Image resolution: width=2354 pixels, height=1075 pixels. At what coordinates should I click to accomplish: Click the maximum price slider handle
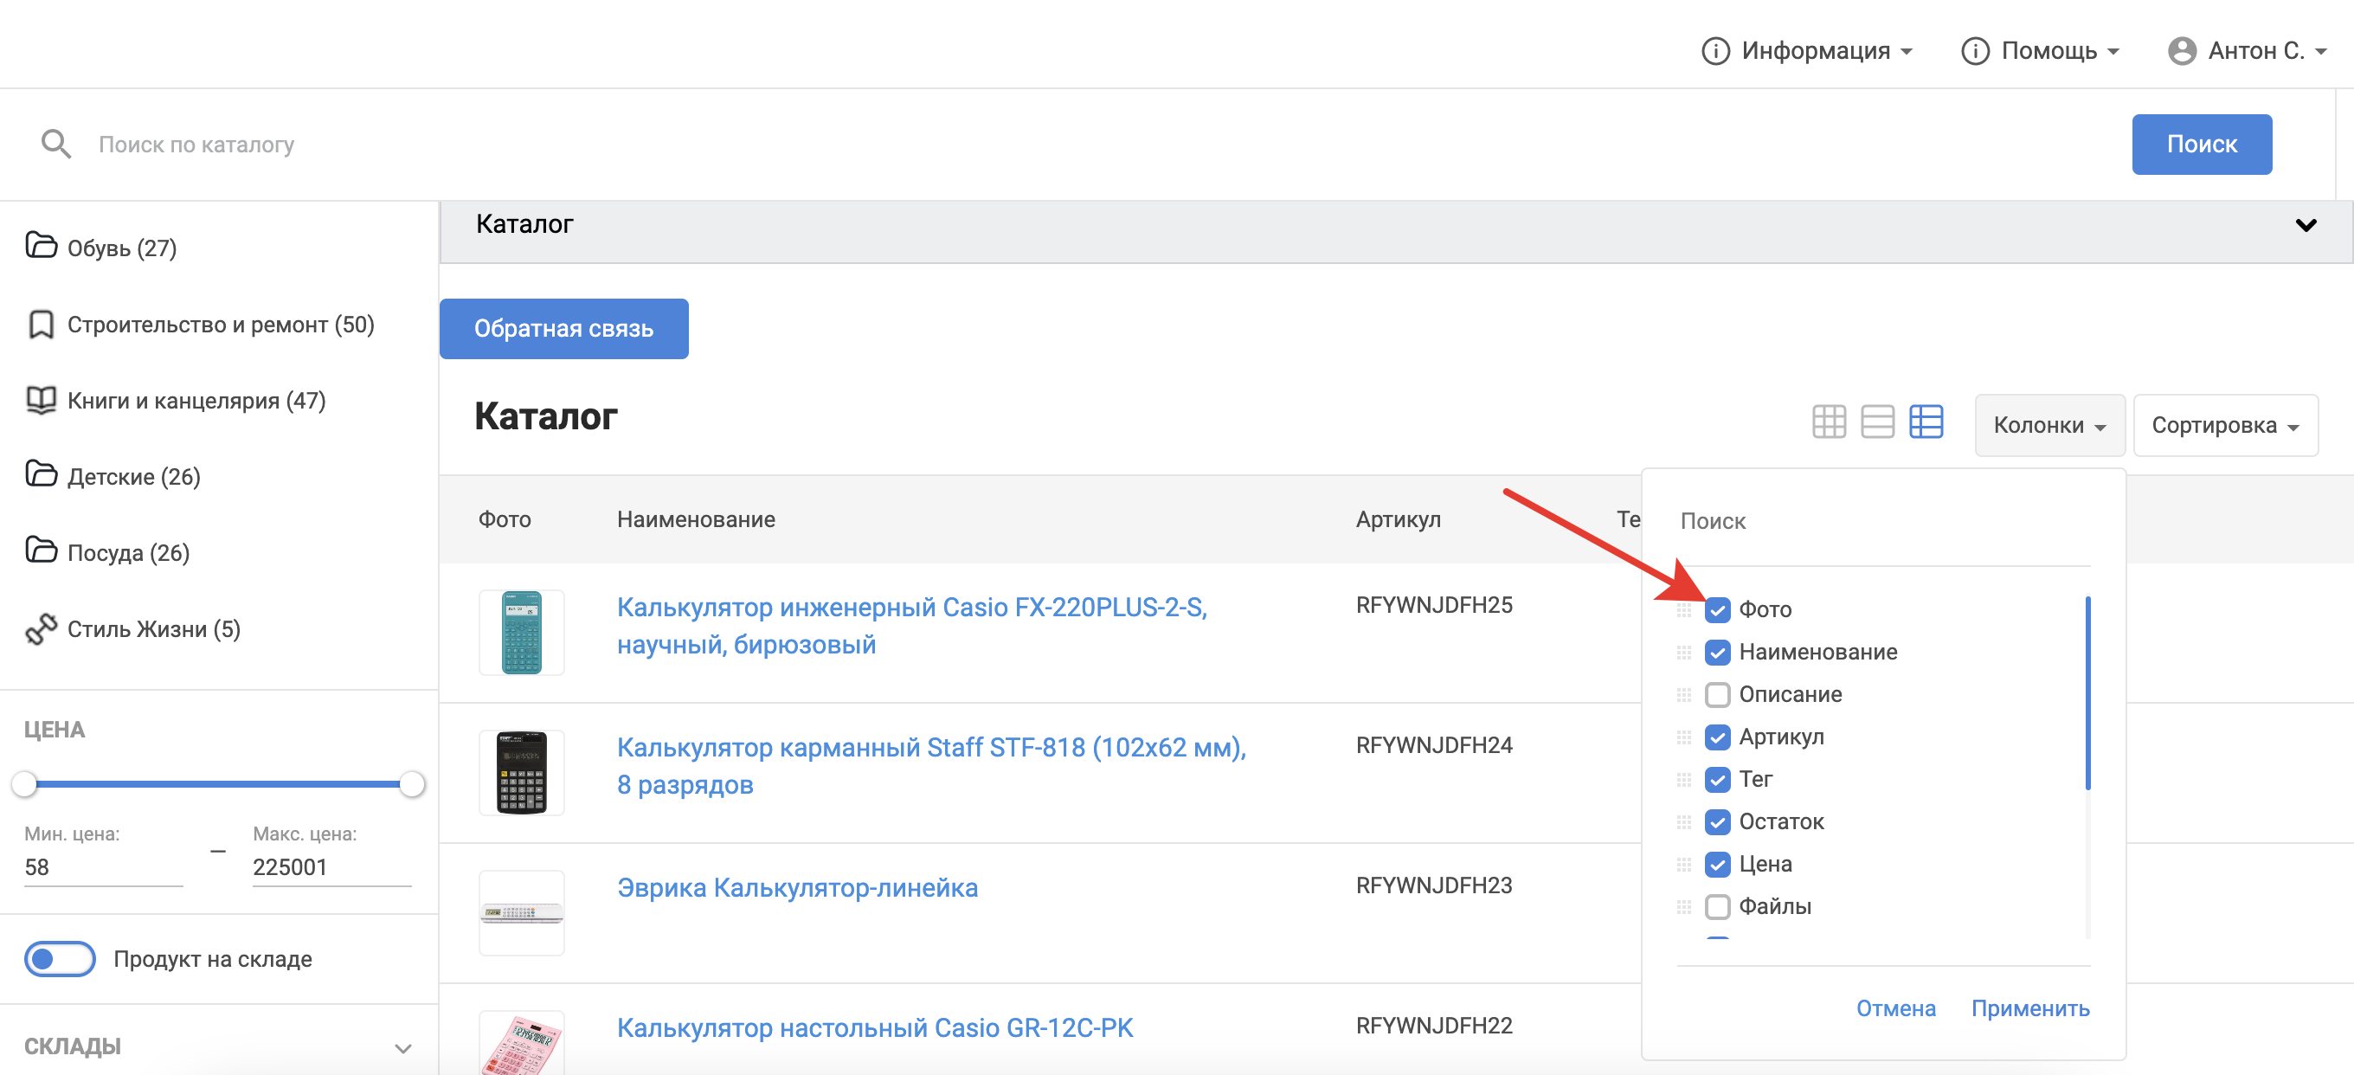412,784
